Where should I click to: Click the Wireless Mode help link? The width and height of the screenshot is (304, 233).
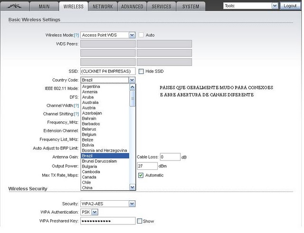76,35
